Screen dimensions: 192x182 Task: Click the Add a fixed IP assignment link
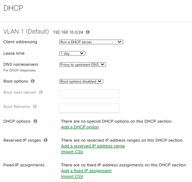(x=86, y=171)
